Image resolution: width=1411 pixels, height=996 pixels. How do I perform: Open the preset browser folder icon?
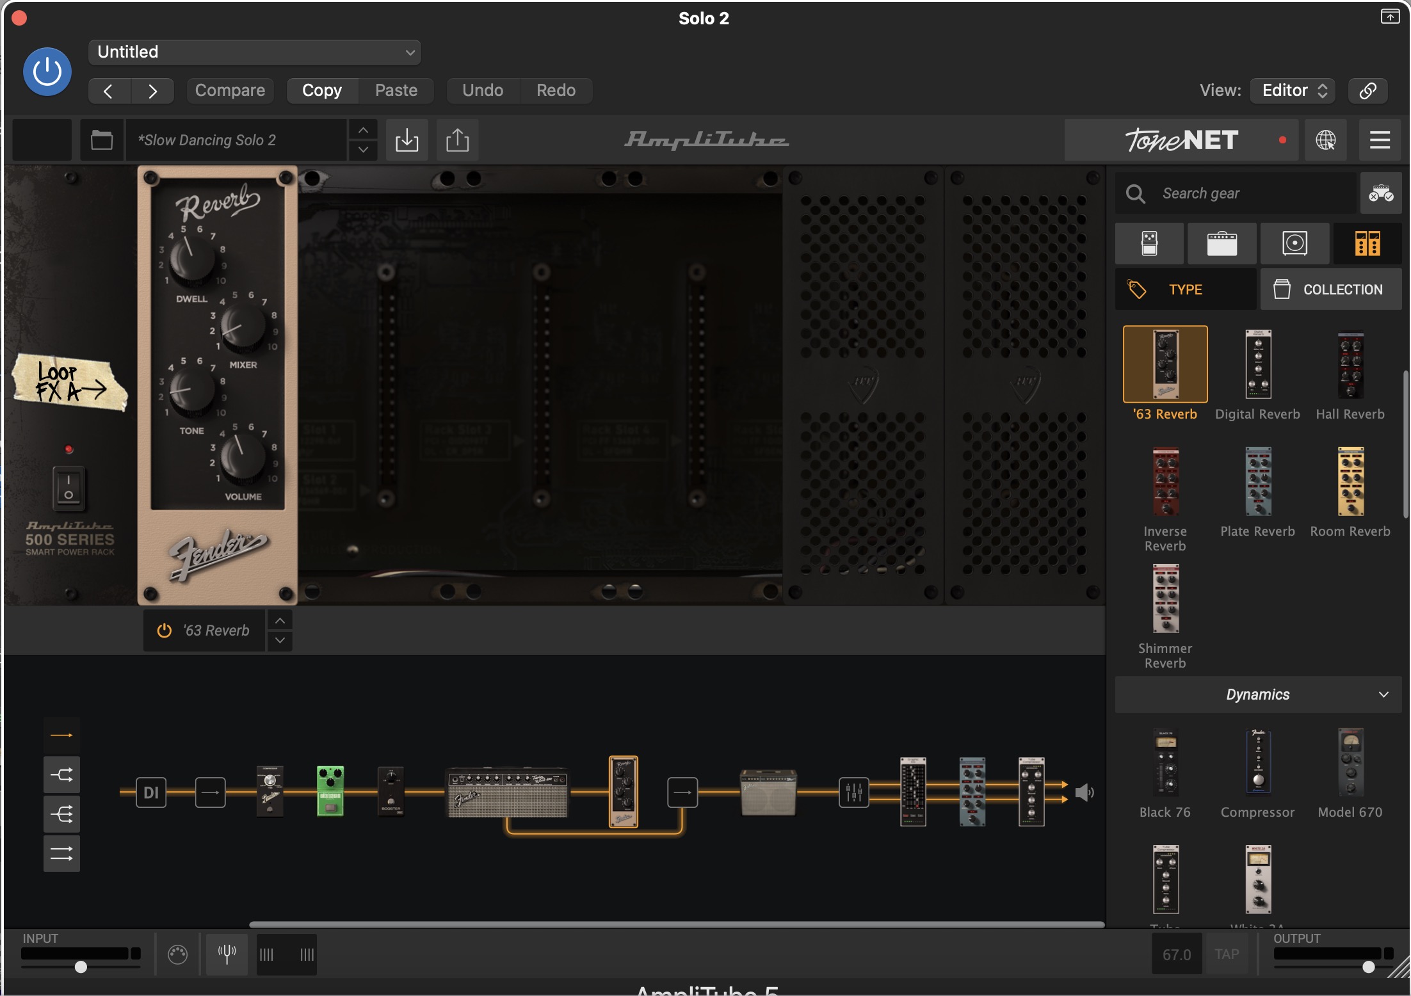click(x=102, y=140)
